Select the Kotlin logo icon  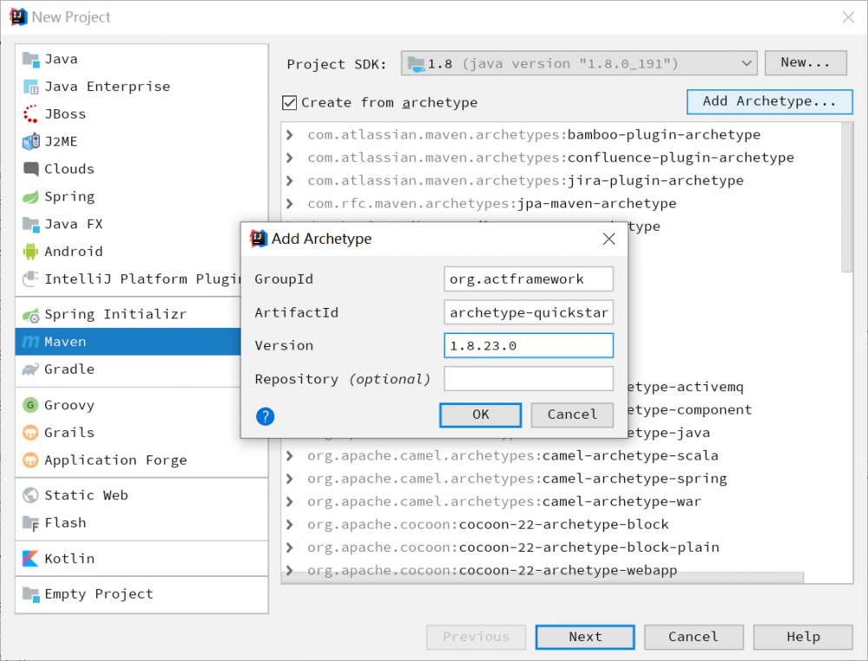click(x=31, y=559)
